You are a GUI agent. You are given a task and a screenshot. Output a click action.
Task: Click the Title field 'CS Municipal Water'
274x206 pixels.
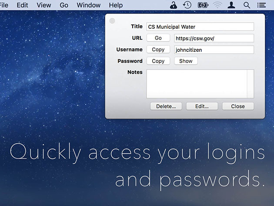click(200, 27)
